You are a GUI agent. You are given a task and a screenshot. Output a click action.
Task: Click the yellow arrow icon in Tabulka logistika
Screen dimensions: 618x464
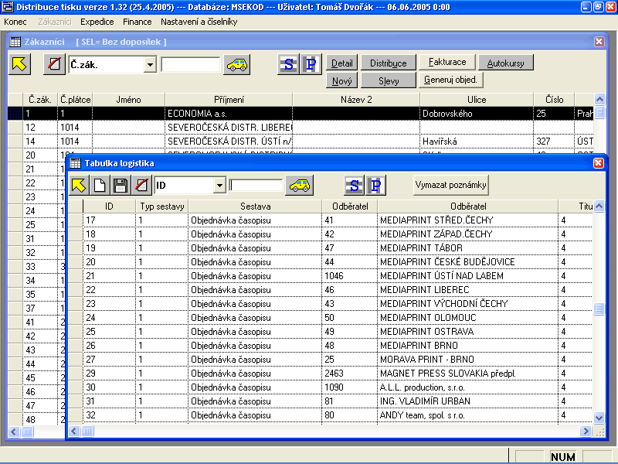pyautogui.click(x=80, y=186)
